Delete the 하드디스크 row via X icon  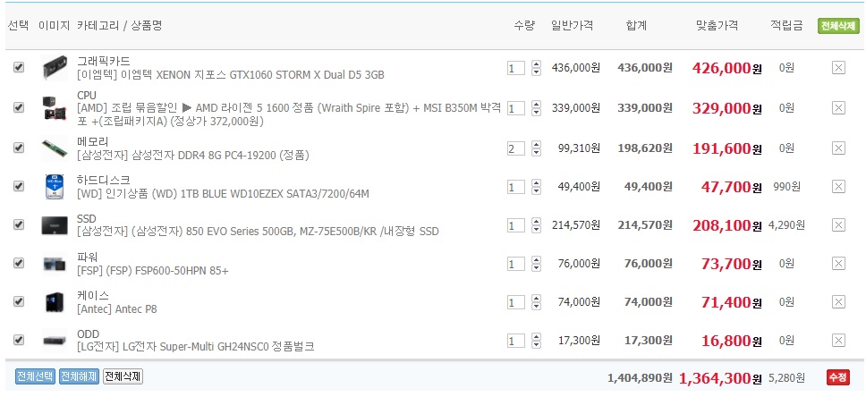point(838,187)
